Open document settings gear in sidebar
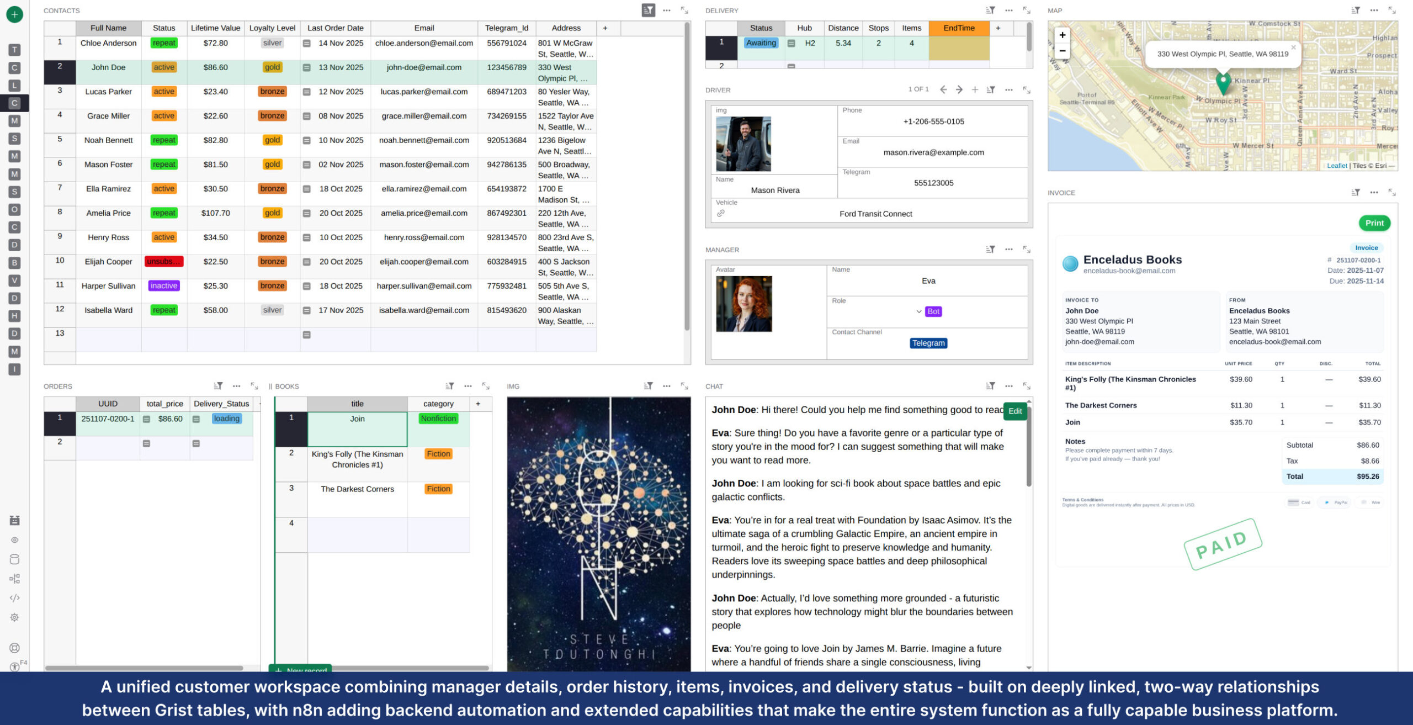Viewport: 1413px width, 725px height. 15,617
